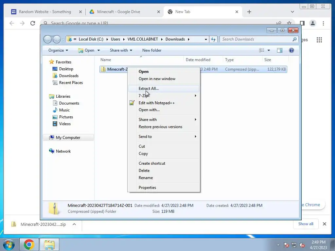Choose Copy in the context menu
The image size is (335, 251).
[164, 154]
